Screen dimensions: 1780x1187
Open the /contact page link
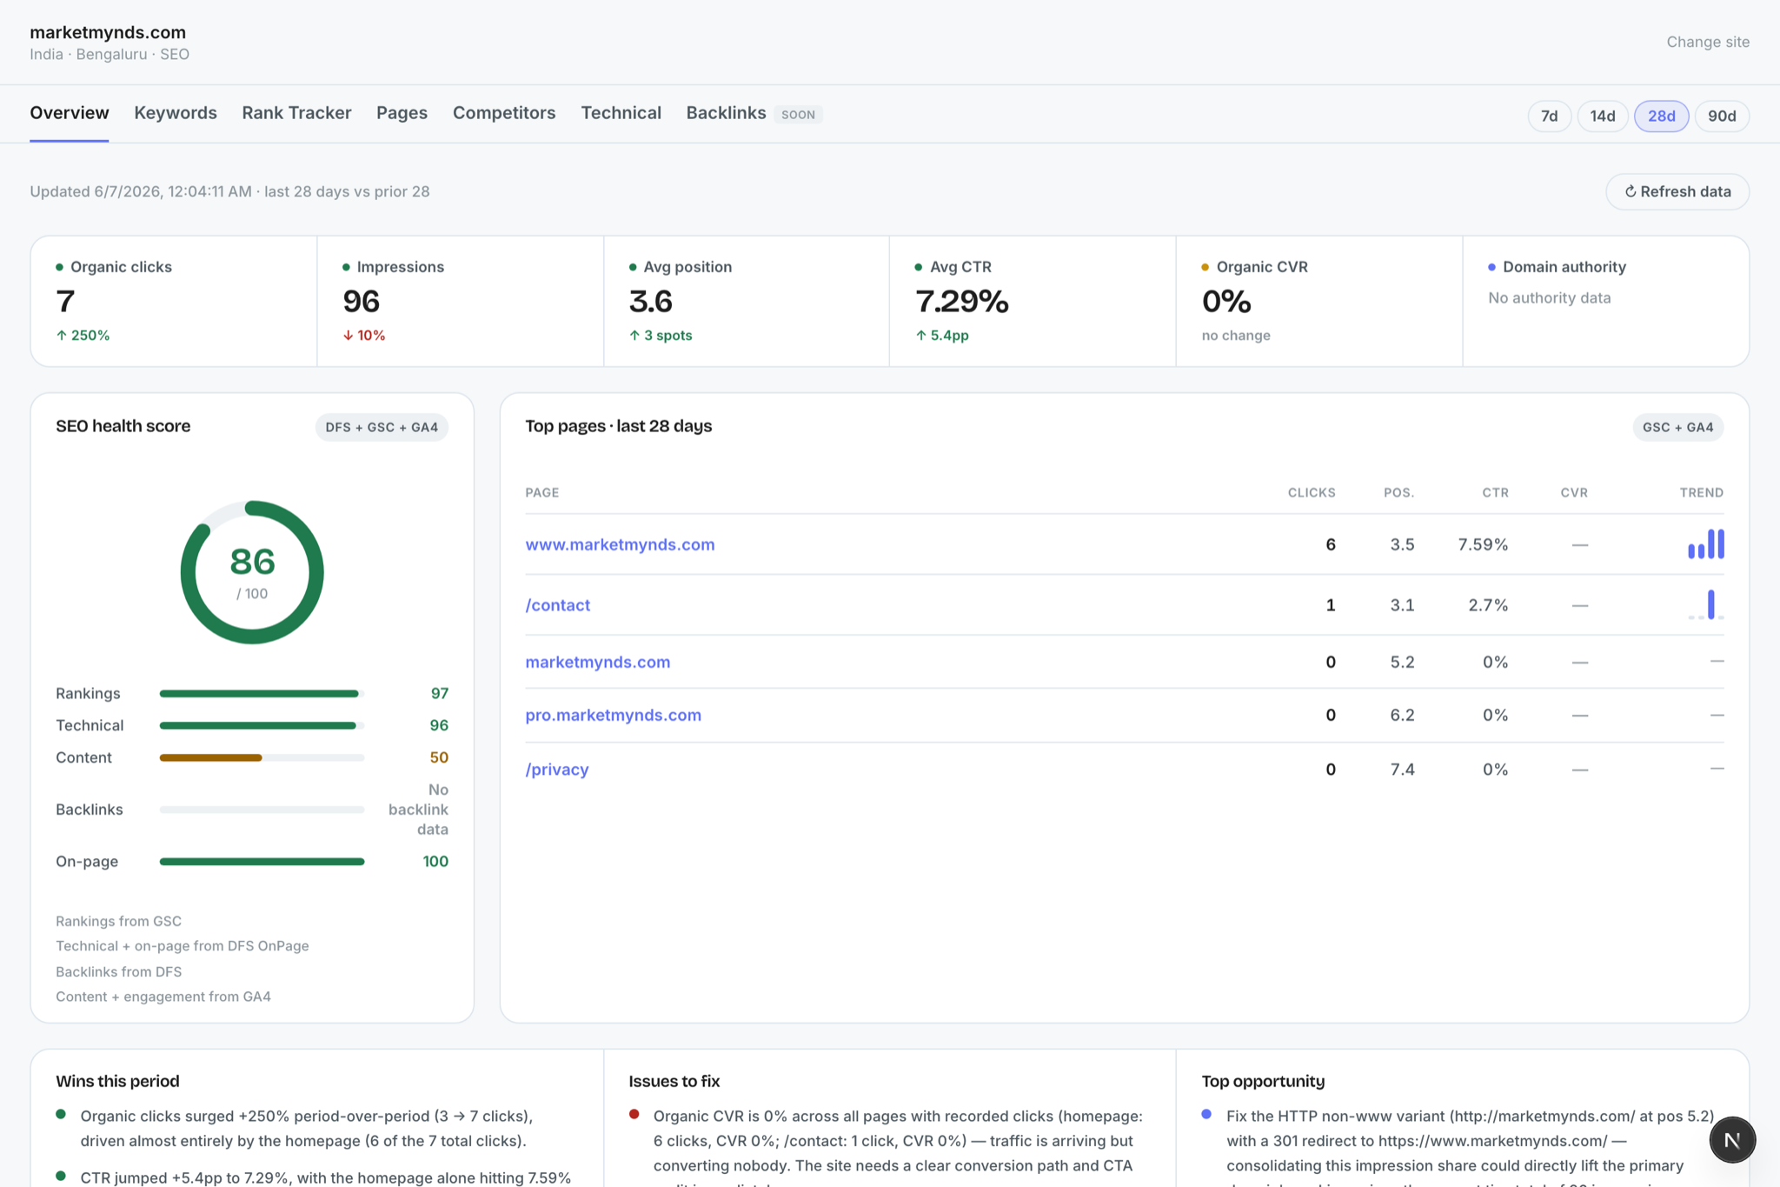[x=557, y=605]
